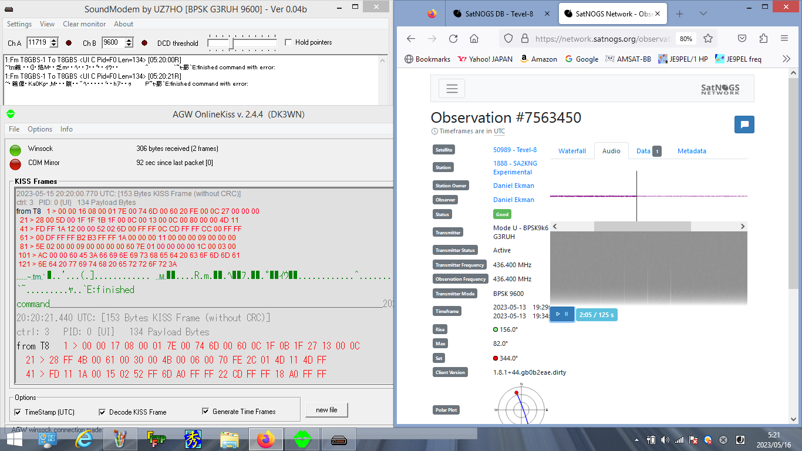Click the new file button
This screenshot has height=451, width=802.
326,409
